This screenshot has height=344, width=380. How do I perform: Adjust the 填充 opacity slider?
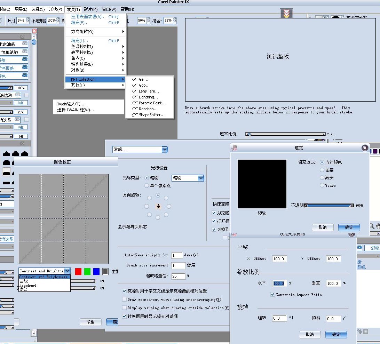coord(329,206)
